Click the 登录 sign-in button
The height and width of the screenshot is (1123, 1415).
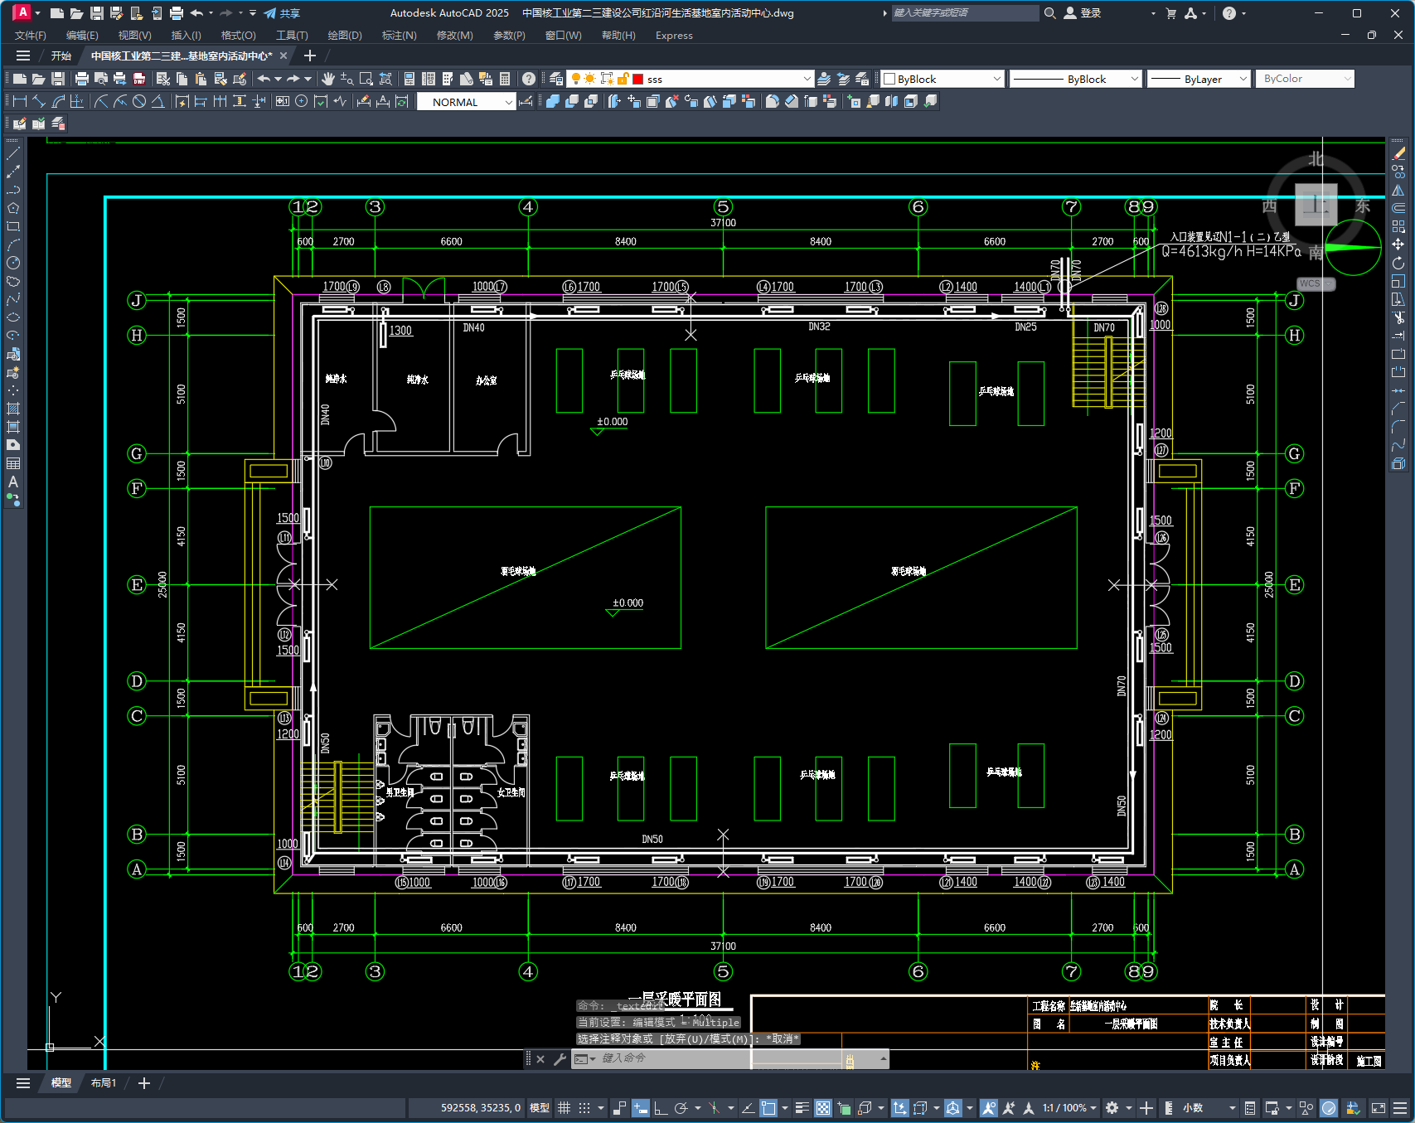1083,13
